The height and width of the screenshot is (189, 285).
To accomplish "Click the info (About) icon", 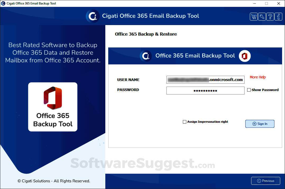I will 278,16.
